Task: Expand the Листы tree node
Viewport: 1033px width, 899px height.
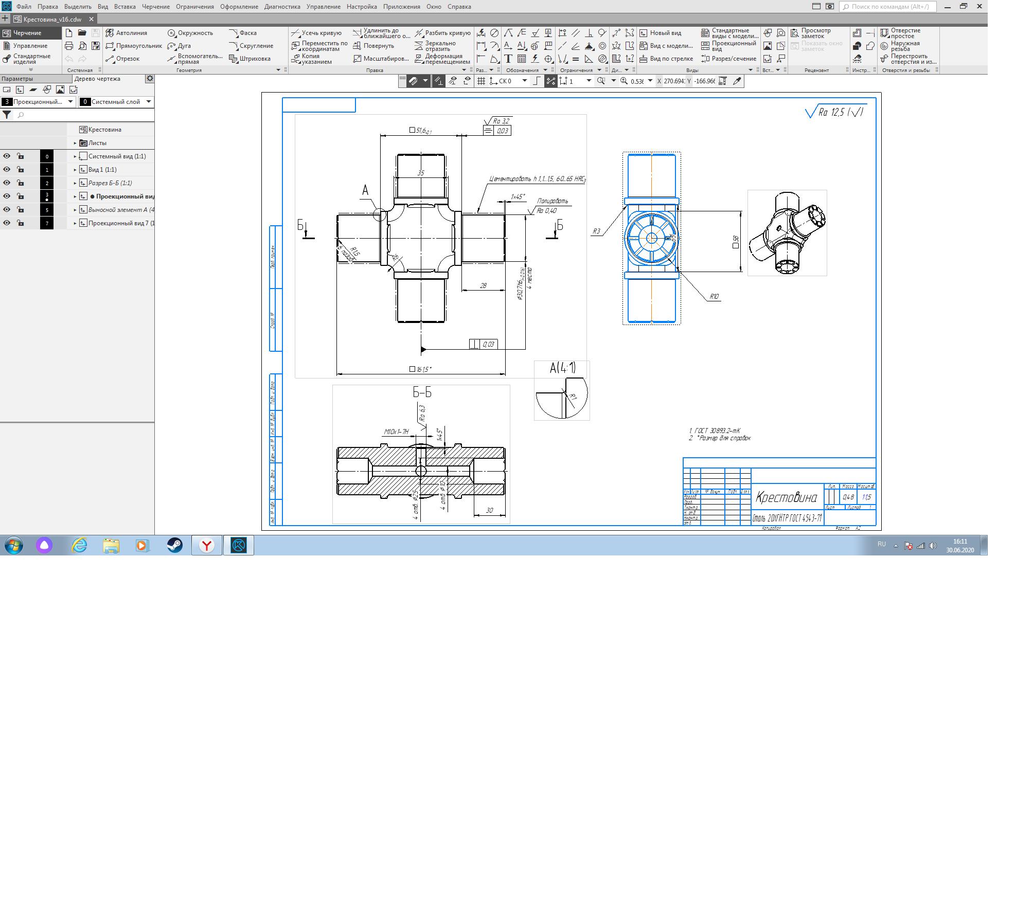Action: 75,143
